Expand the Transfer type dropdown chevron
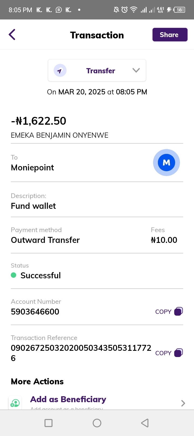The height and width of the screenshot is (436, 194). tap(136, 70)
